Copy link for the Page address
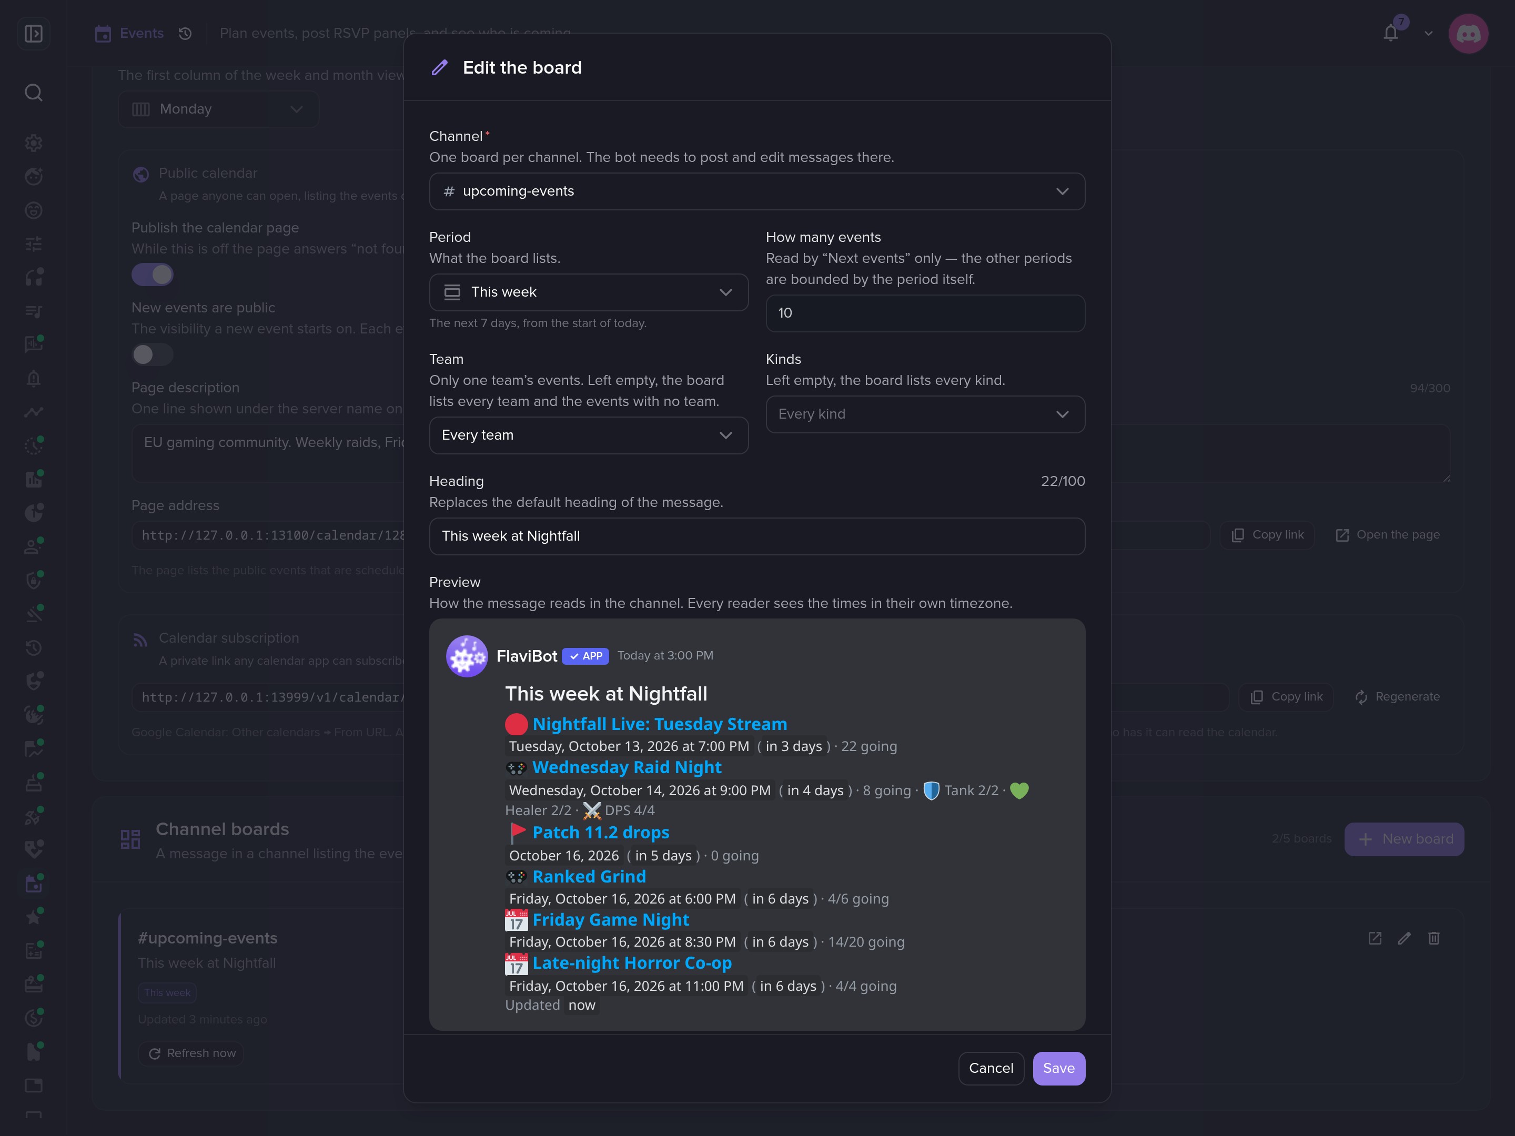 [x=1267, y=535]
